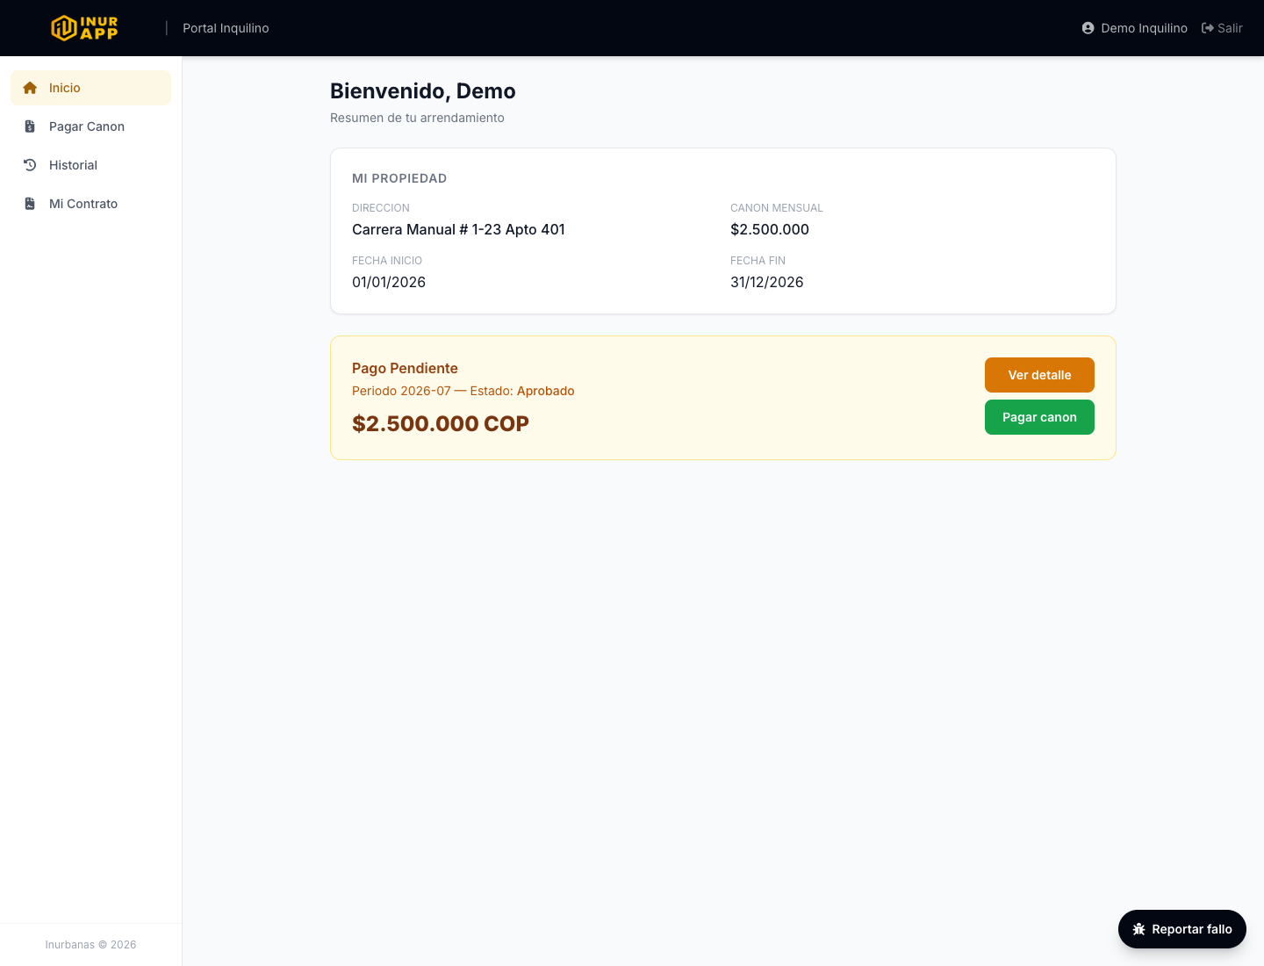Click the Pago Pendiente title
The height and width of the screenshot is (966, 1264).
click(x=405, y=368)
